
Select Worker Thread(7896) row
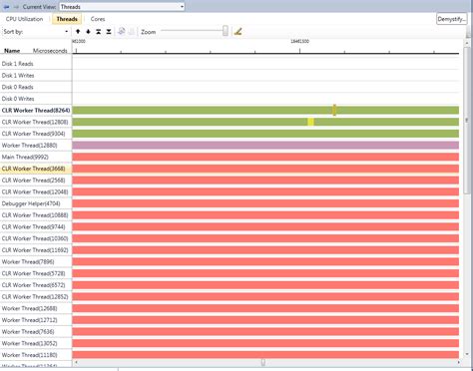36,261
